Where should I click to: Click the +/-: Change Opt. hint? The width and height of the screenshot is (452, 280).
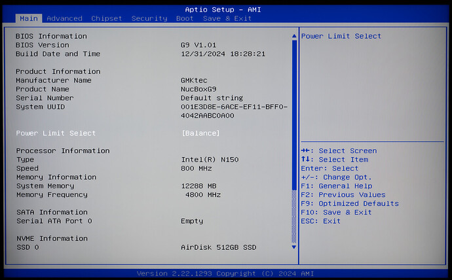[337, 177]
